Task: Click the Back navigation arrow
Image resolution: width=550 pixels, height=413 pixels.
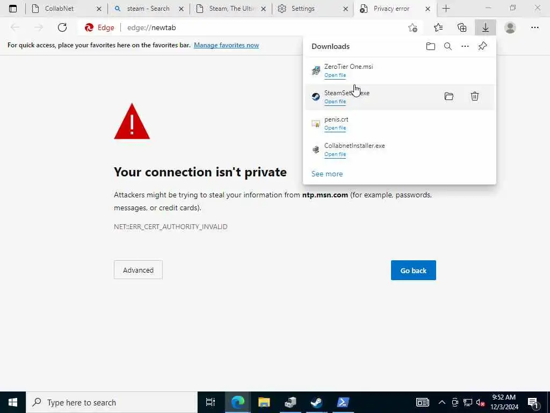Action: [x=15, y=27]
